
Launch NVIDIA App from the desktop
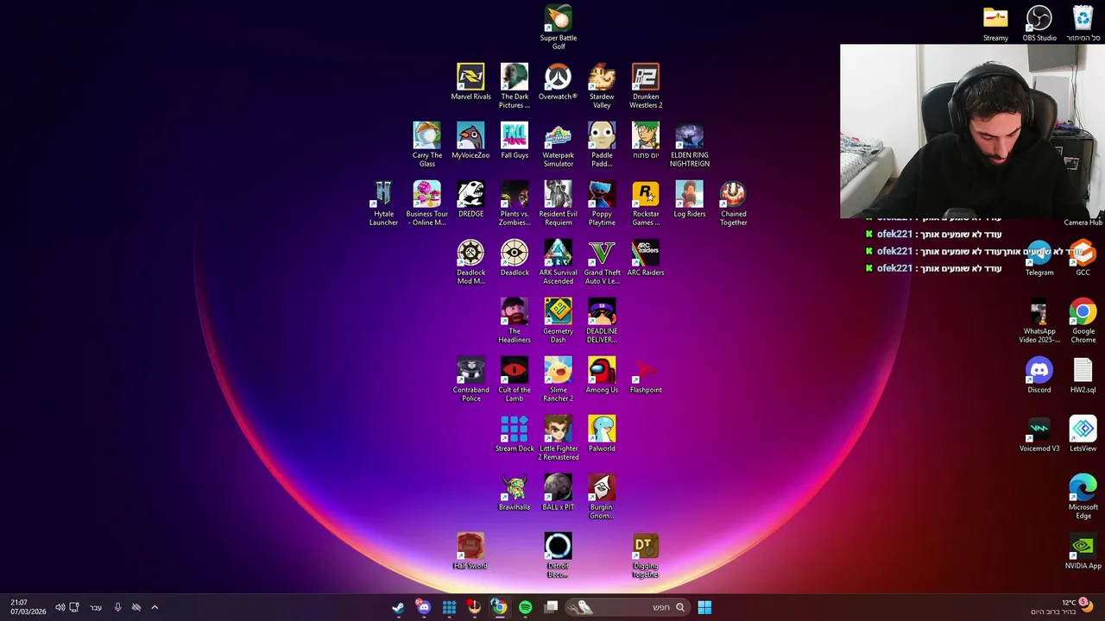click(1083, 551)
